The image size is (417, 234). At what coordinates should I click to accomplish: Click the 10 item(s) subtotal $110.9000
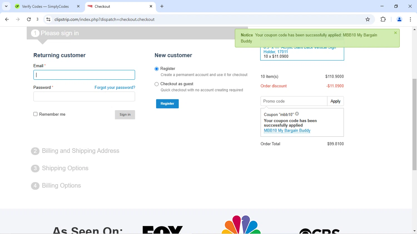pyautogui.click(x=334, y=77)
